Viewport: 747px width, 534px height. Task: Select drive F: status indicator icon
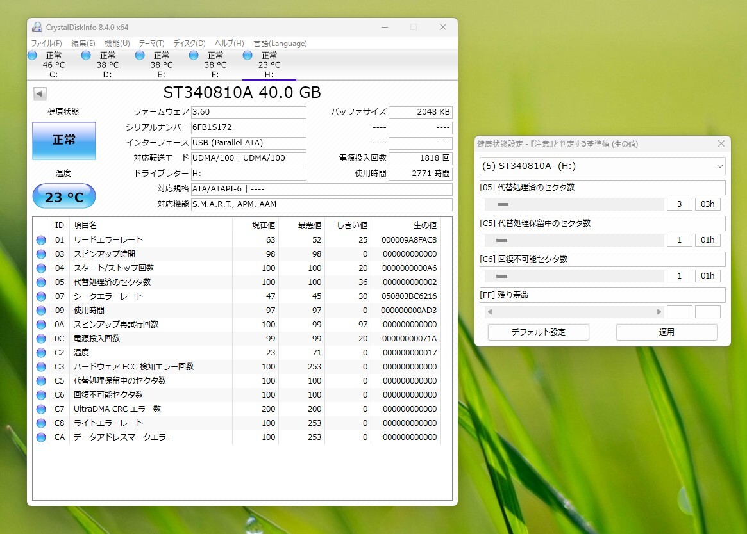click(194, 55)
